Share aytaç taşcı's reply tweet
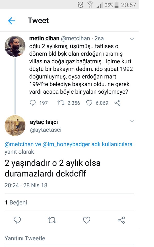Image resolution: width=154 pixels, height=247 pixels. 121,220
